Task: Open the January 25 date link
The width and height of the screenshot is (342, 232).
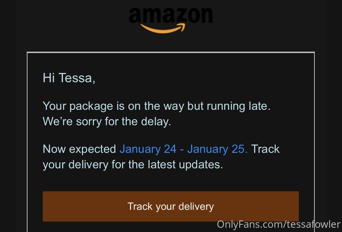Action: [217, 149]
